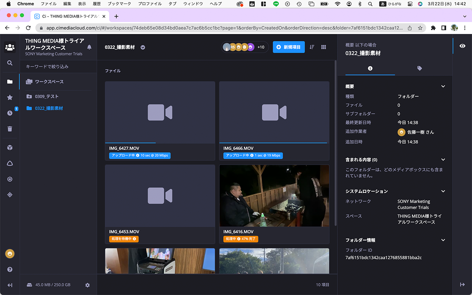Open recent activity clock icon

tap(10, 113)
